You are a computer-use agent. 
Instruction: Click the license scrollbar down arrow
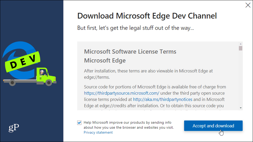click(240, 108)
